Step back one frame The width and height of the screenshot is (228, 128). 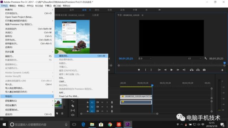tap(165, 70)
